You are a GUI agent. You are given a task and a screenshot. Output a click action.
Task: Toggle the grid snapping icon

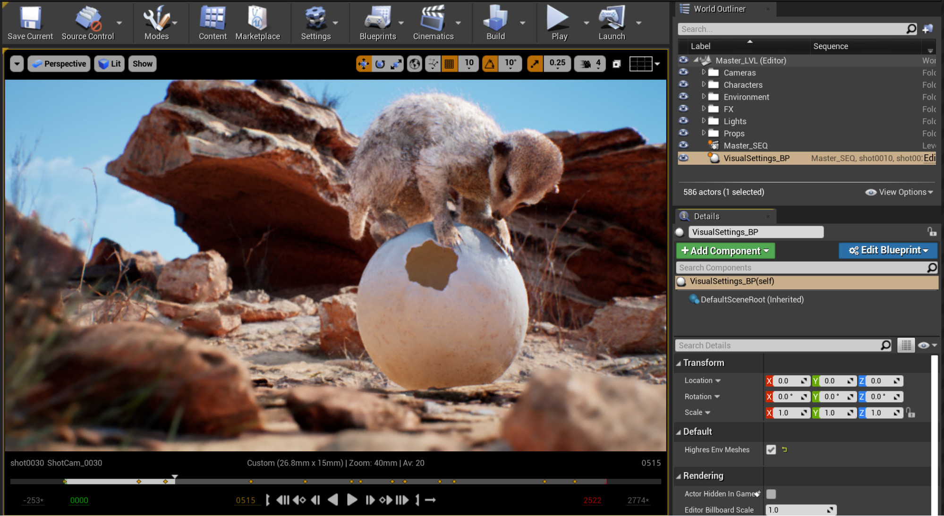coord(449,64)
